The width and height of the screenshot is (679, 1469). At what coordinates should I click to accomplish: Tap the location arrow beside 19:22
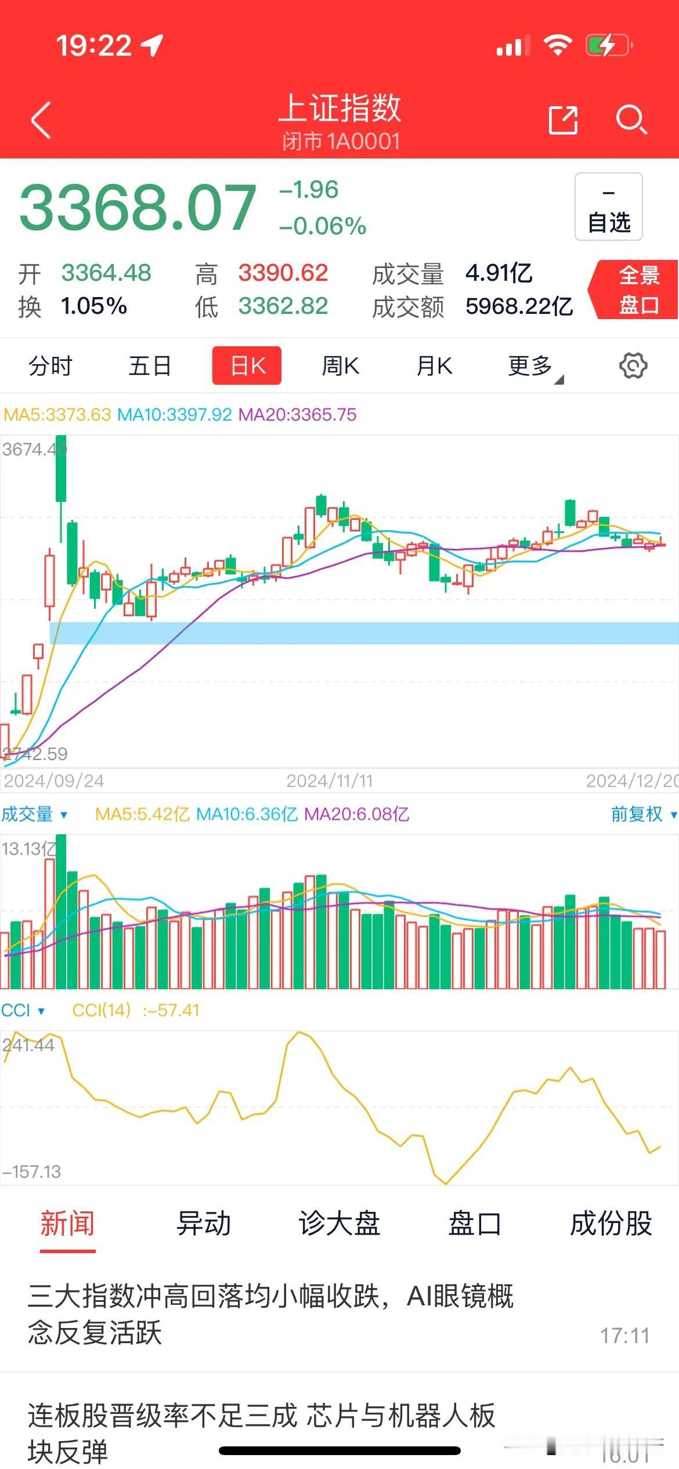151,45
